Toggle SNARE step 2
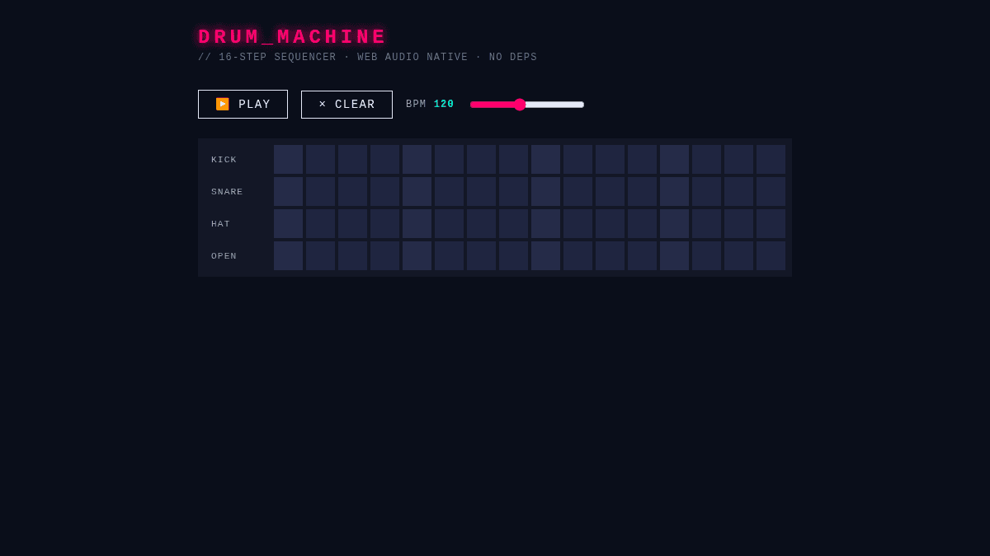 pyautogui.click(x=320, y=191)
